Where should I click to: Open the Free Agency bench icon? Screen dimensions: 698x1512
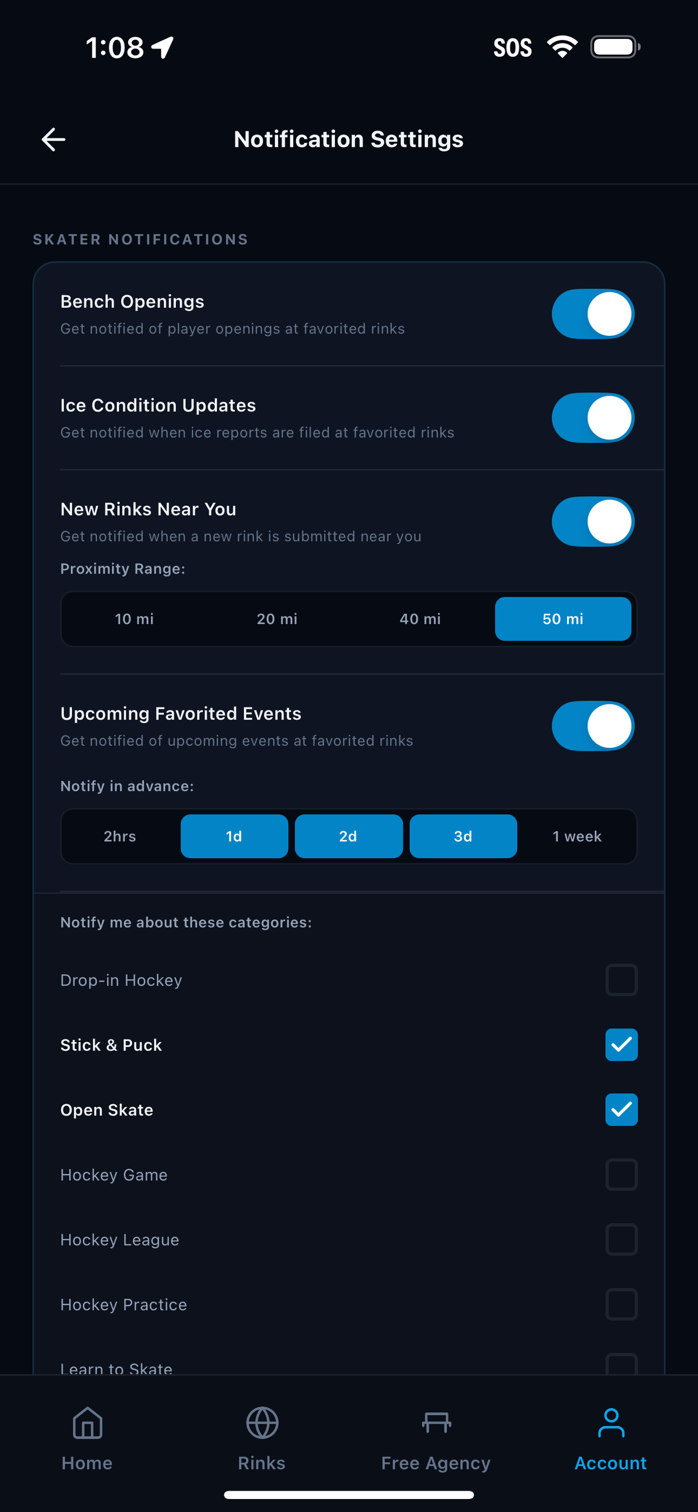(x=436, y=1423)
